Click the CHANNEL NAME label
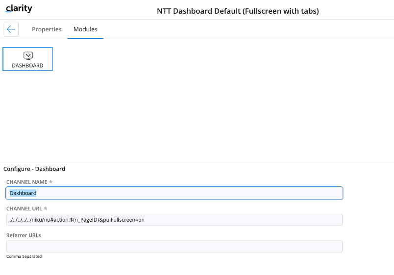Viewport: 394px width, 275px height. coord(26,182)
